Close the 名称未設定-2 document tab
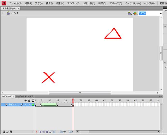The width and height of the screenshot is (167, 135). [18, 8]
